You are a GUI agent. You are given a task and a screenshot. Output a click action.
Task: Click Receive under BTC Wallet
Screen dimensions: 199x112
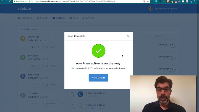pyautogui.click(x=51, y=47)
